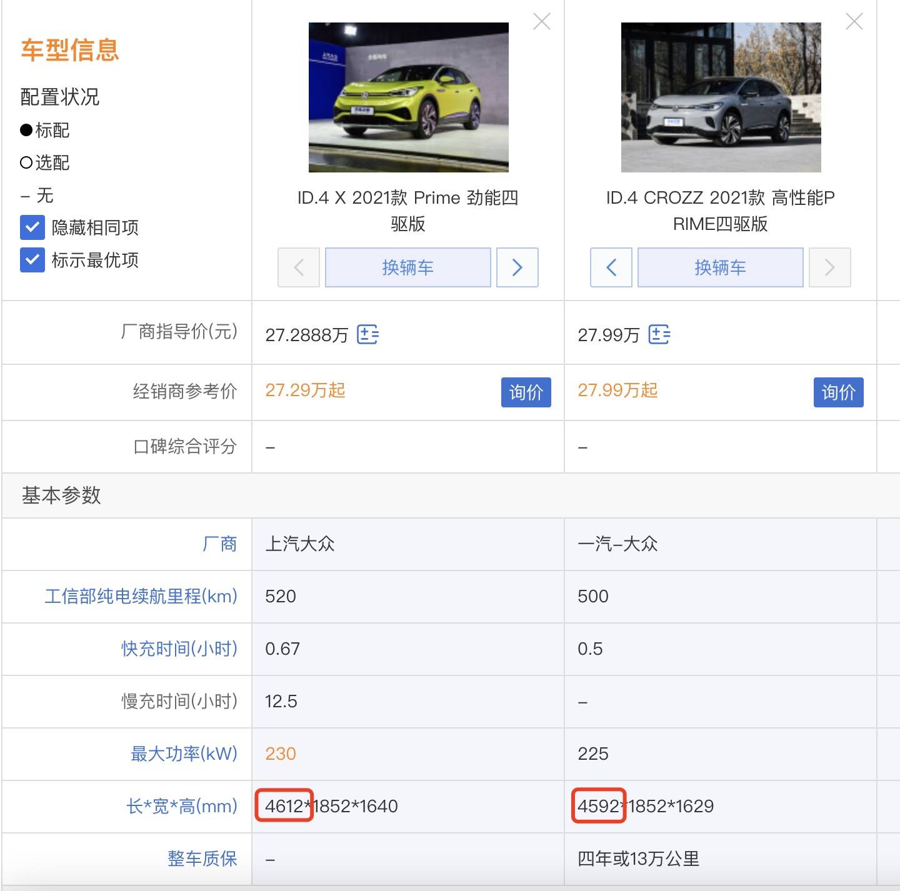Click the 慢充时间(小时) label

179,701
